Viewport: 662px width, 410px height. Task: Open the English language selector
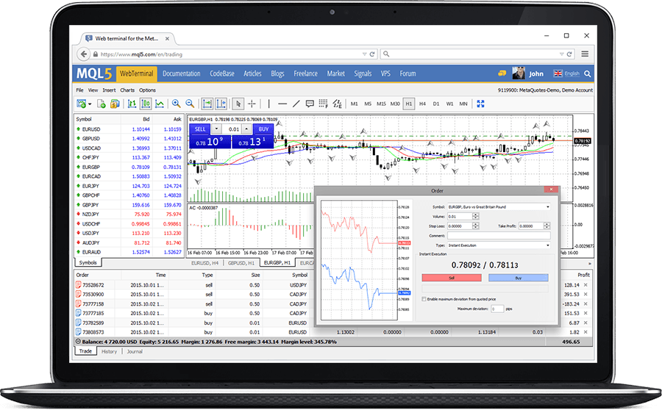point(566,73)
